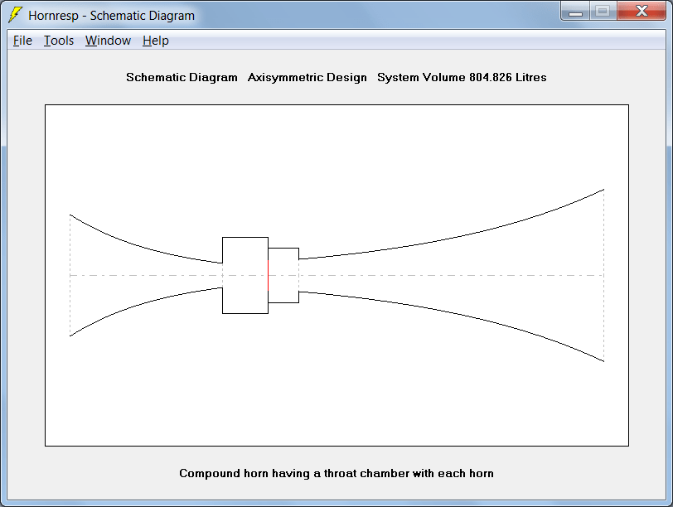Click the Hornresp lightning bolt title icon
Screen dimensions: 673x507
click(x=16, y=15)
